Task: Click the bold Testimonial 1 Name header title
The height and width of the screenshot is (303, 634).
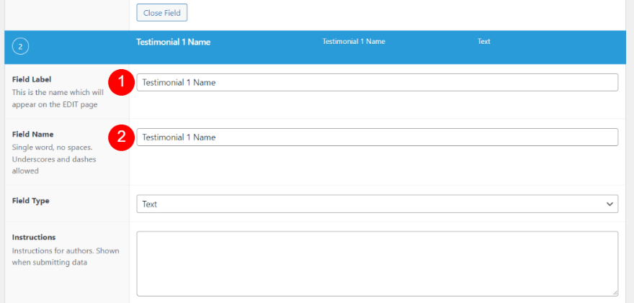Action: (x=173, y=42)
